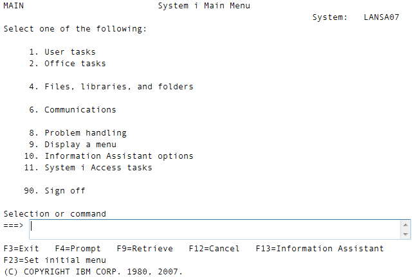Click the command field scroll down arrow
The image size is (415, 277).
click(x=405, y=235)
